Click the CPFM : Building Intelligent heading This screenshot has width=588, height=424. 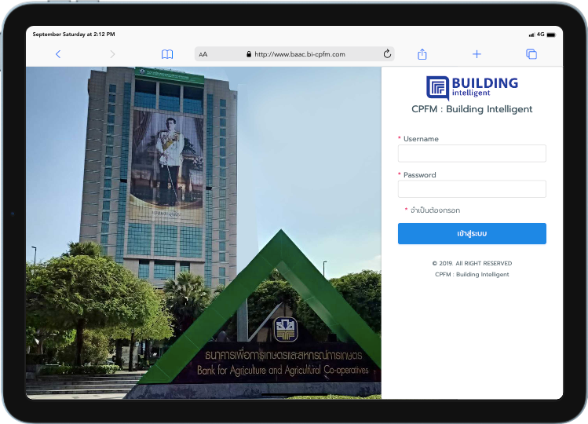[472, 109]
